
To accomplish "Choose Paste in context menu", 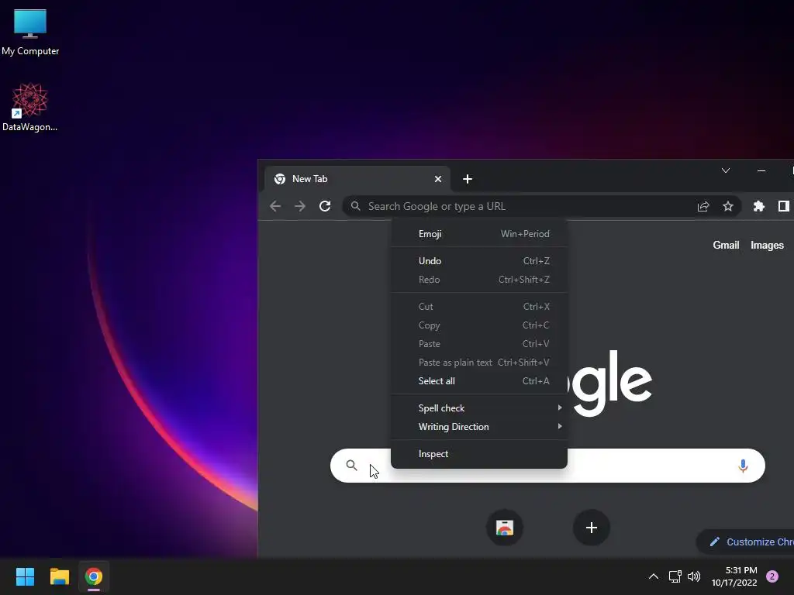I will click(x=479, y=344).
